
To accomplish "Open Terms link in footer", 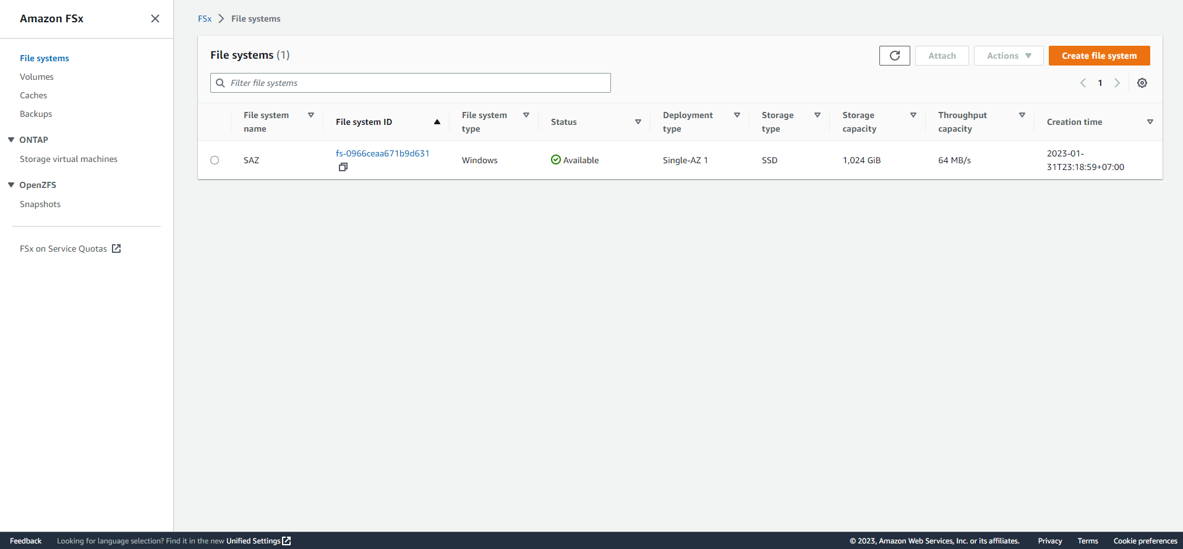I will point(1088,541).
